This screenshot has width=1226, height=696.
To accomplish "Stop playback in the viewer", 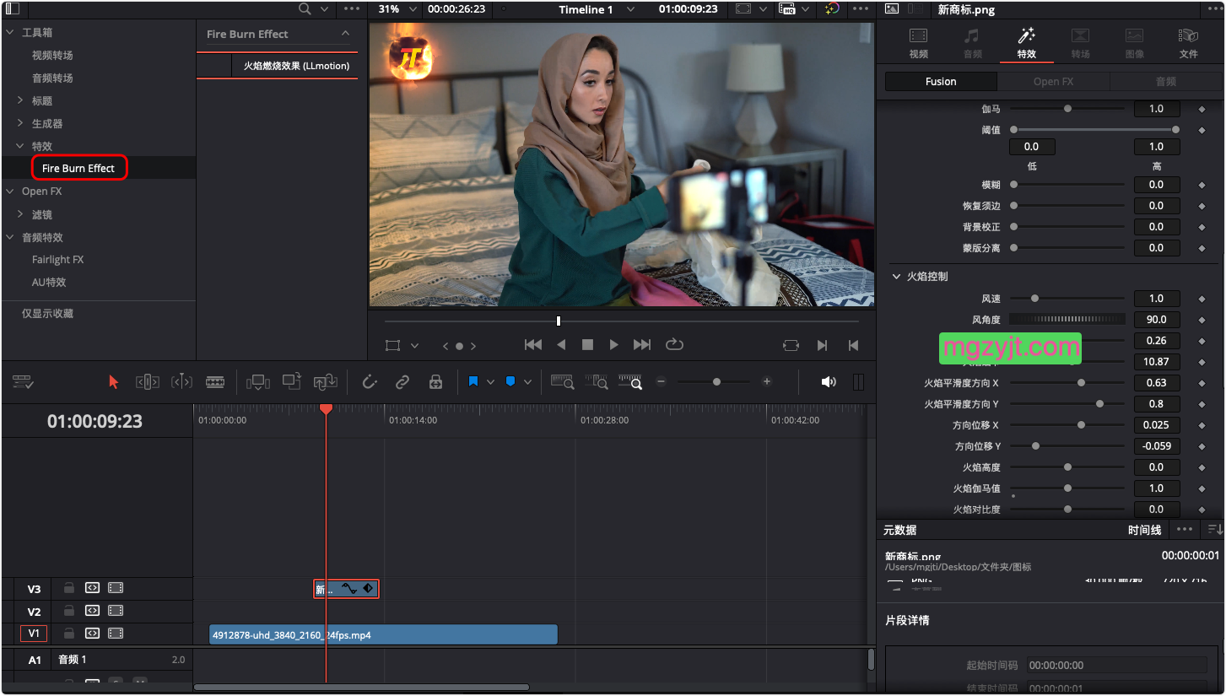I will (x=587, y=345).
